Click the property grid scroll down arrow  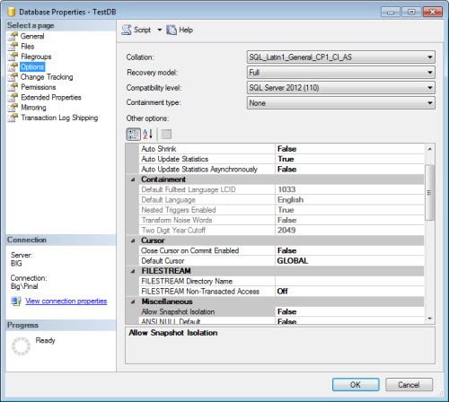(x=430, y=319)
